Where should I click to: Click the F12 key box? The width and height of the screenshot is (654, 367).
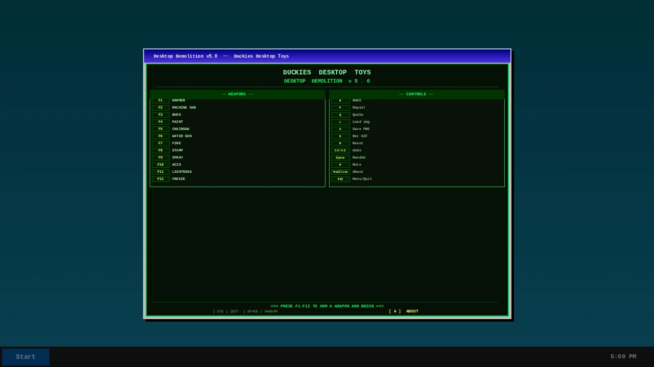pyautogui.click(x=160, y=179)
